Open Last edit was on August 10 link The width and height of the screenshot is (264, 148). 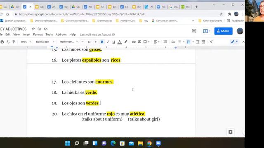[97, 35]
